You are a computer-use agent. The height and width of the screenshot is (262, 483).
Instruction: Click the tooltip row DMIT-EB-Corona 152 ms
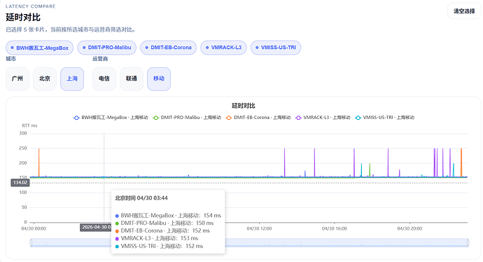(162, 230)
